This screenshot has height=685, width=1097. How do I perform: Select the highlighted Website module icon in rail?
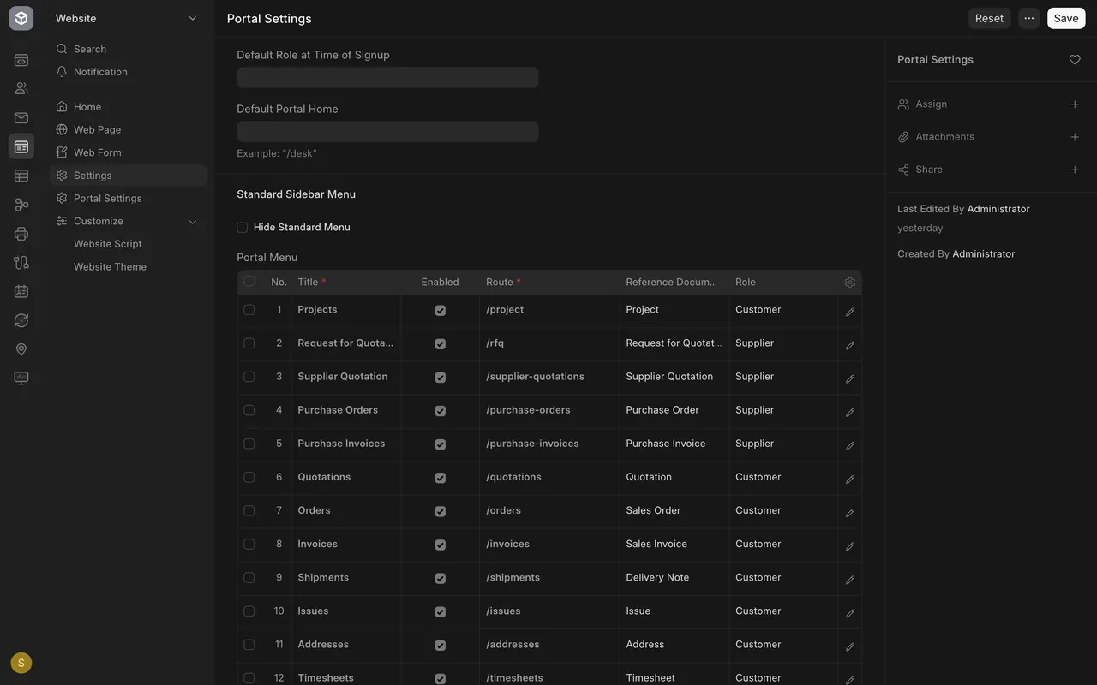(21, 146)
